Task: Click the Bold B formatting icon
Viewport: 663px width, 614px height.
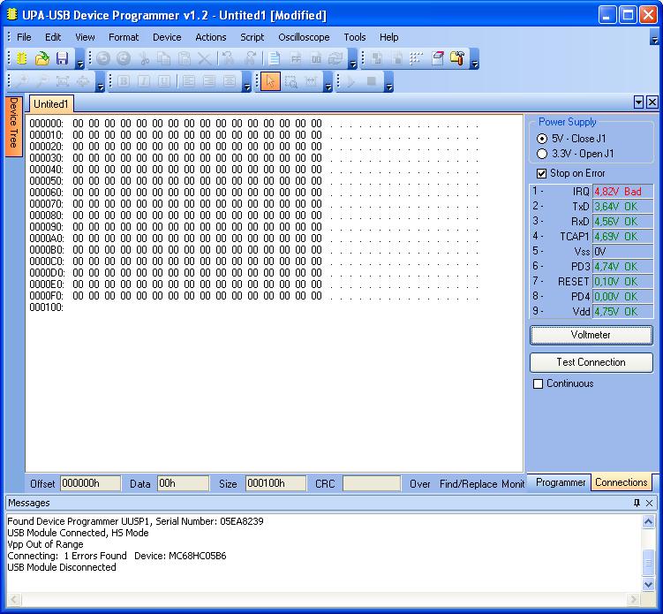Action: (x=124, y=80)
